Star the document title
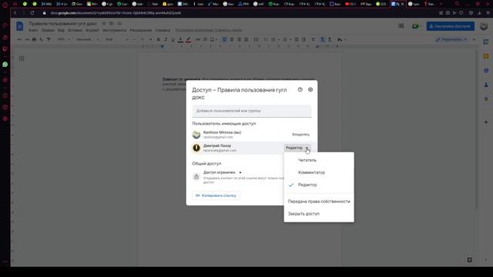The image size is (493, 277). [x=104, y=24]
